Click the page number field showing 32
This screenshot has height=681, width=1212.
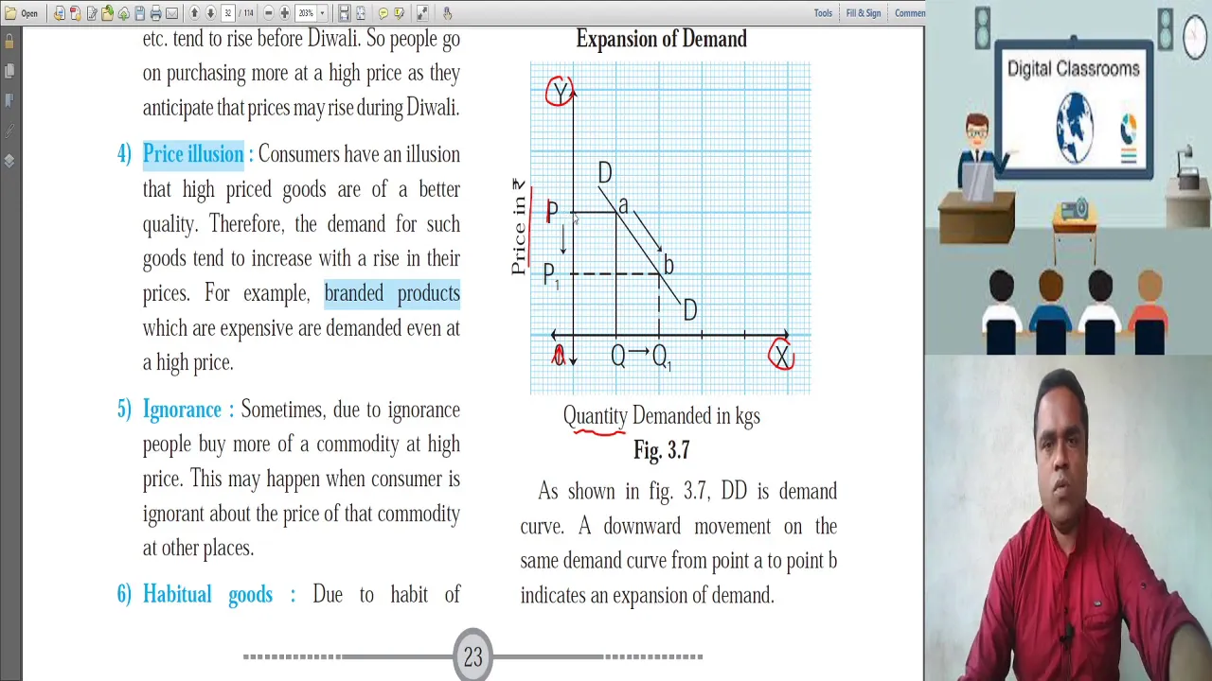point(228,13)
